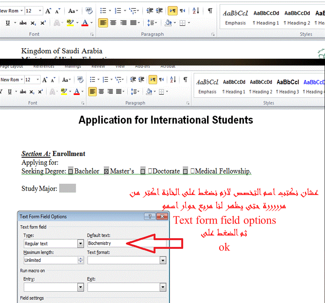Click the Shading paint bucket in the top ribbon
The width and height of the screenshot is (325, 303).
(x=168, y=23)
